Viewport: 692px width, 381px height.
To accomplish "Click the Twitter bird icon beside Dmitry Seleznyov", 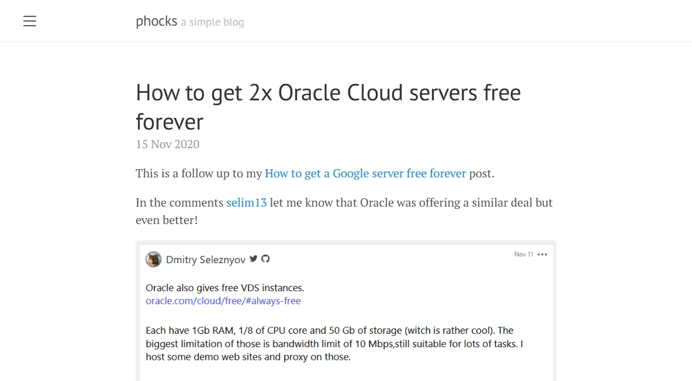I will [x=253, y=259].
